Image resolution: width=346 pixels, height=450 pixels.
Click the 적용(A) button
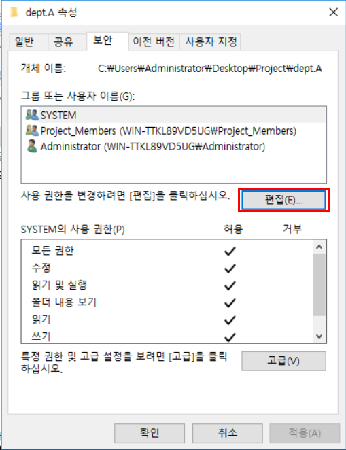(305, 433)
